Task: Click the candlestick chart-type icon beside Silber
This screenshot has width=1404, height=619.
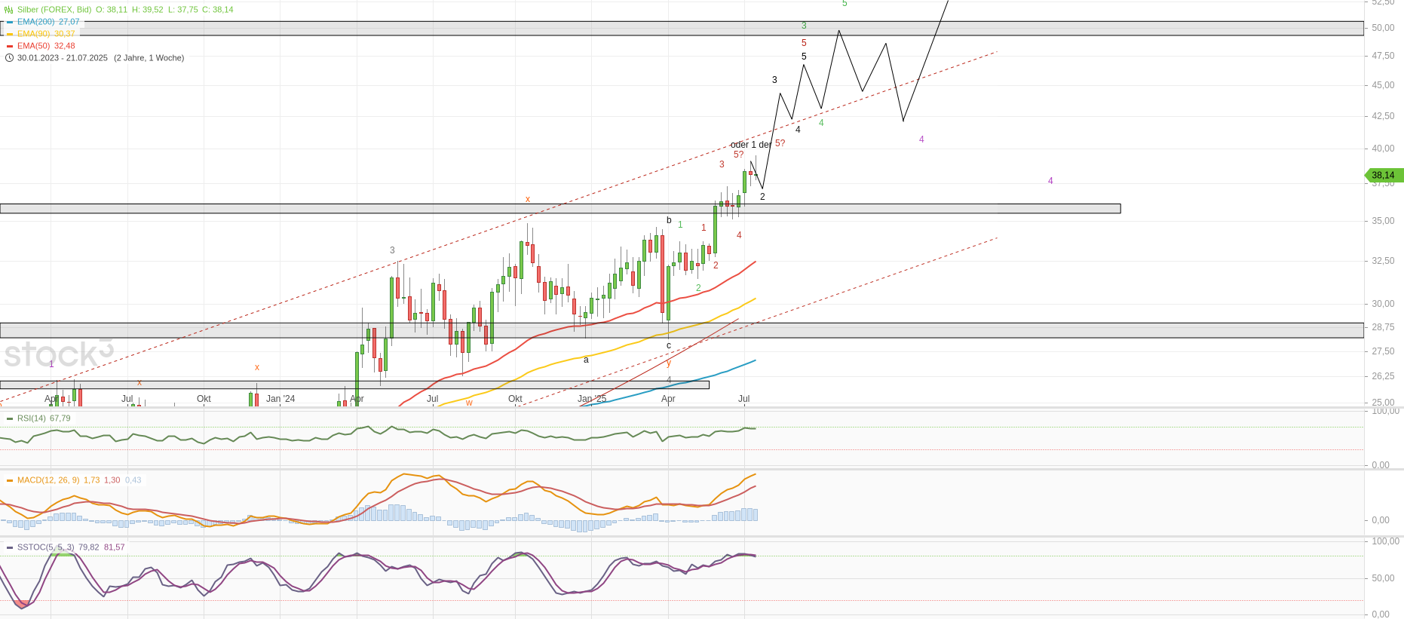Action: tap(9, 10)
